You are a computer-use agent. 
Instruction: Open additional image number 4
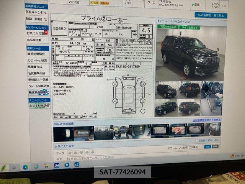(x=123, y=132)
